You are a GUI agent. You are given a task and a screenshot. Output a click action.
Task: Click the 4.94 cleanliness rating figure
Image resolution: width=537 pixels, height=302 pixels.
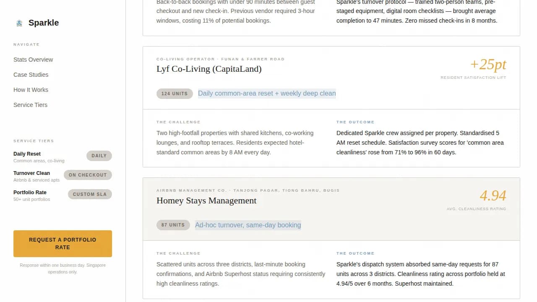click(x=493, y=195)
